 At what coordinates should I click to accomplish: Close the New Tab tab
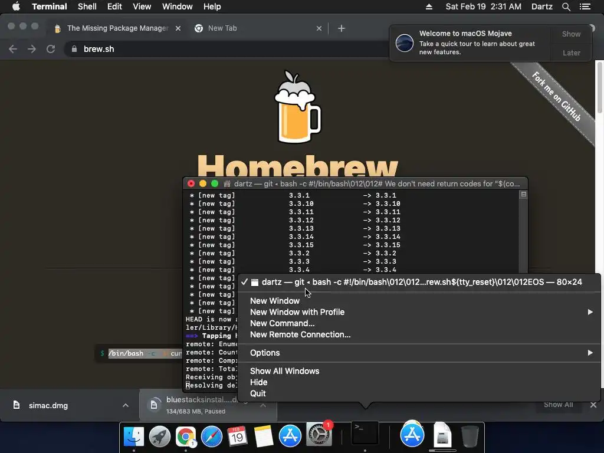point(319,28)
